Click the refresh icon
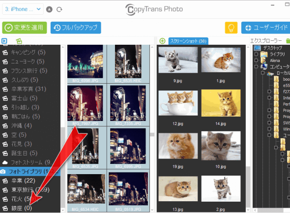Viewport: 290px width, 213px height. click(59, 9)
